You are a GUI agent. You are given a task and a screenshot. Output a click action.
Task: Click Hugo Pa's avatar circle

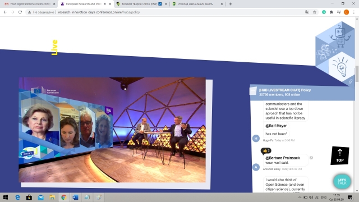coord(256,139)
